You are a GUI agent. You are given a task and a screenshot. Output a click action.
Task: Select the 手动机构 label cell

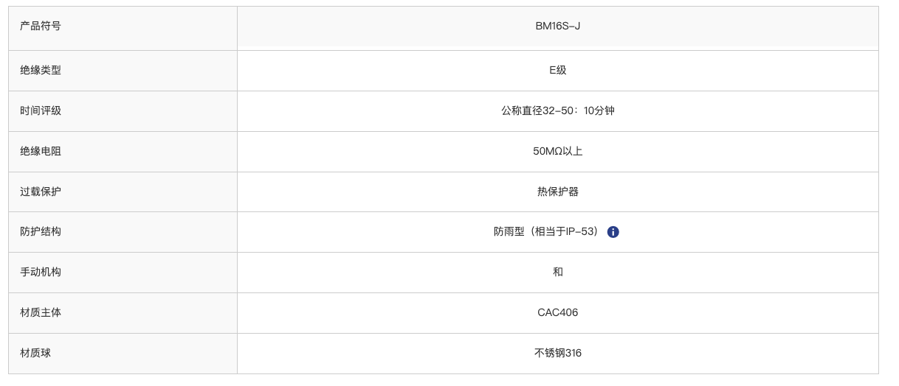pyautogui.click(x=123, y=273)
